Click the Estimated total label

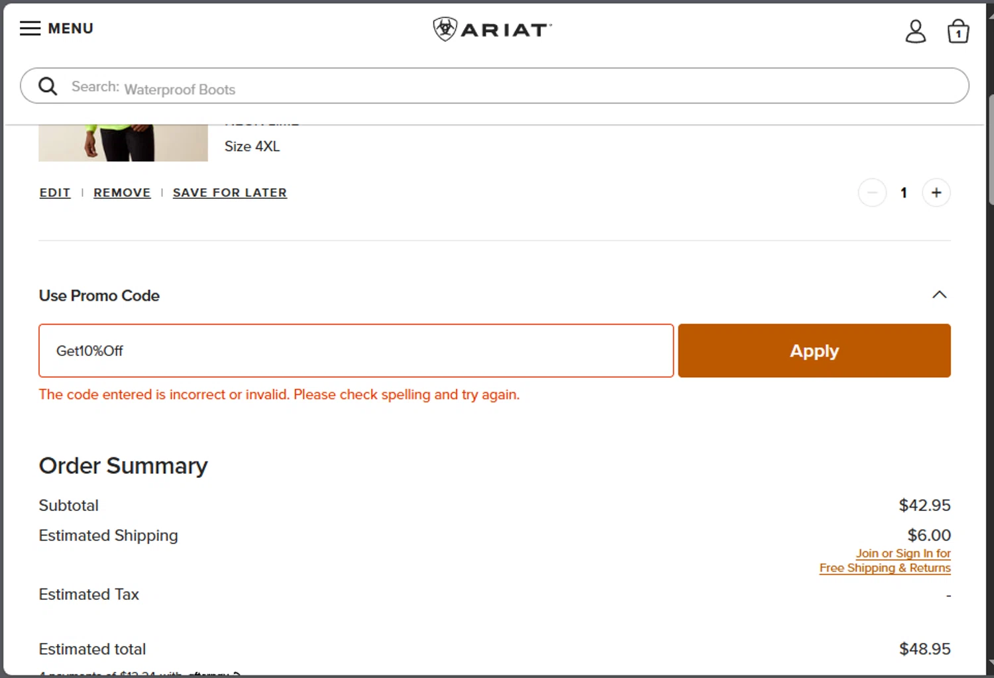point(93,649)
